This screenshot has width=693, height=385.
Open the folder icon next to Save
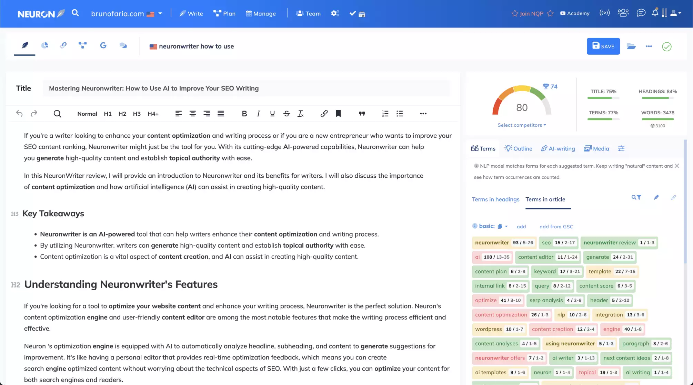tap(631, 46)
